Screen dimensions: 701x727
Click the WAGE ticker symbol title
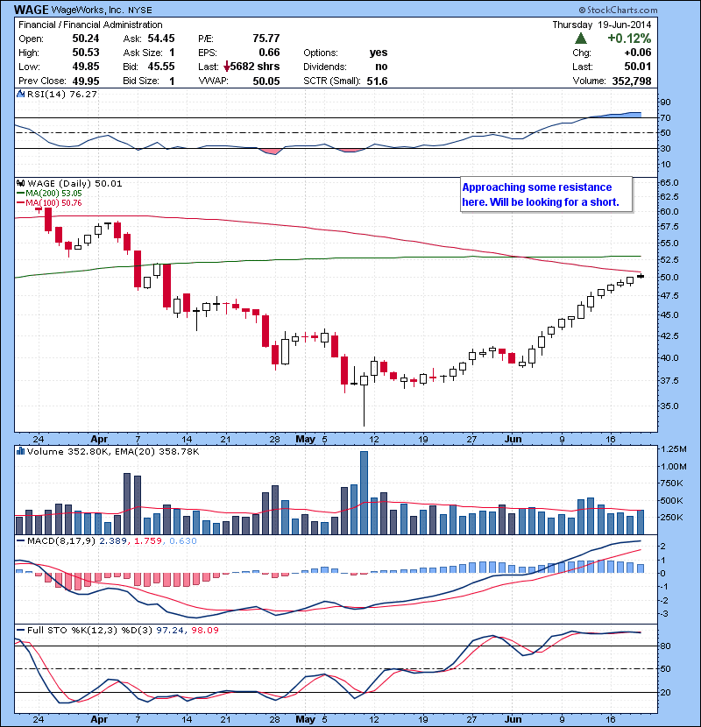(31, 10)
